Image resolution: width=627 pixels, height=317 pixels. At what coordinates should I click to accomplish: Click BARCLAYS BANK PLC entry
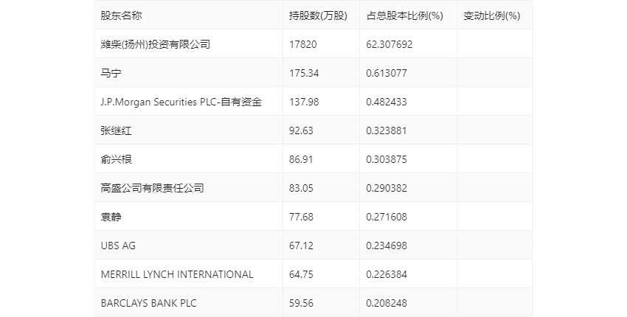[x=148, y=303]
